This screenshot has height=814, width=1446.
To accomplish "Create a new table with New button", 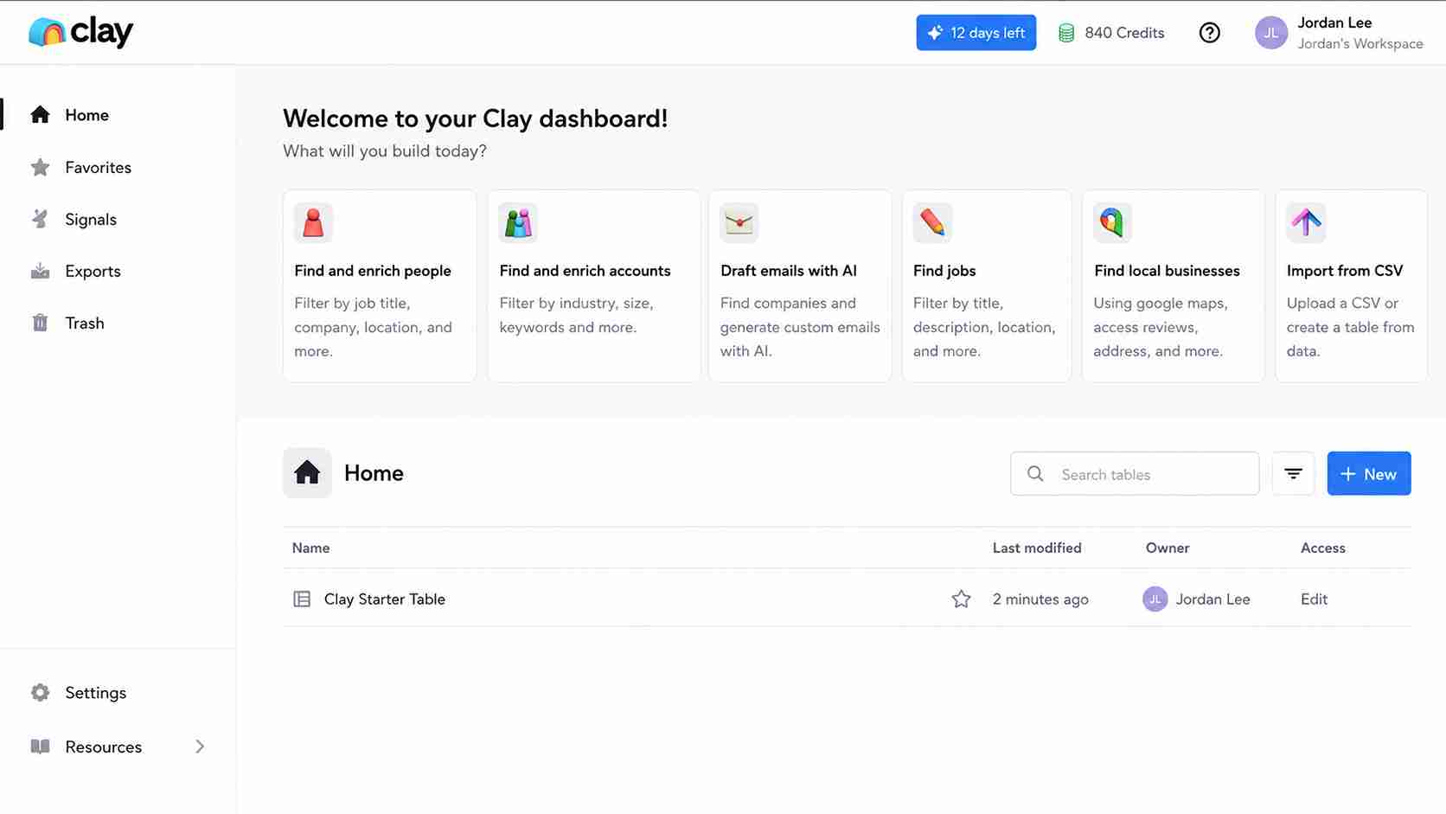I will 1368,473.
